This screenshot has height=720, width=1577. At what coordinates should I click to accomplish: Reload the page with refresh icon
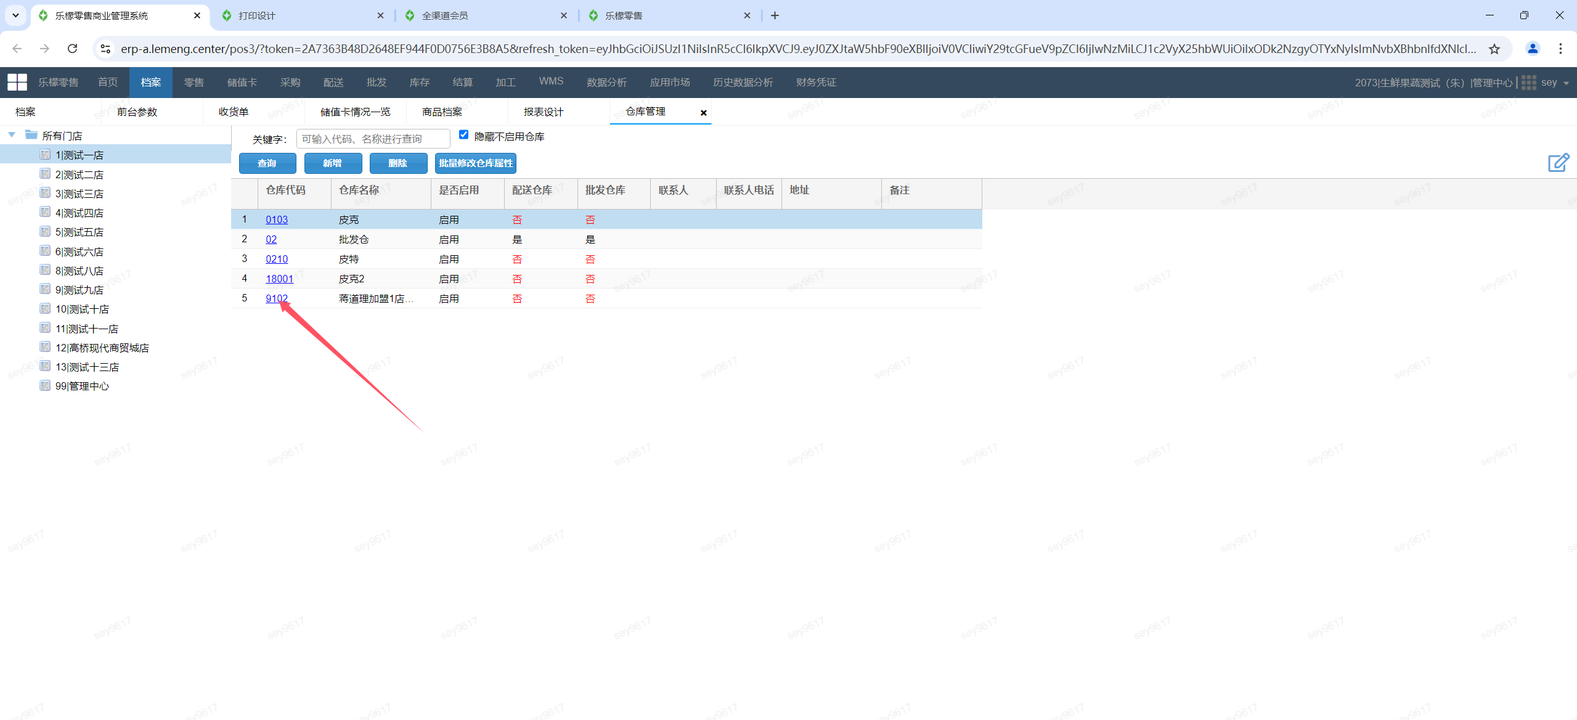[x=73, y=49]
